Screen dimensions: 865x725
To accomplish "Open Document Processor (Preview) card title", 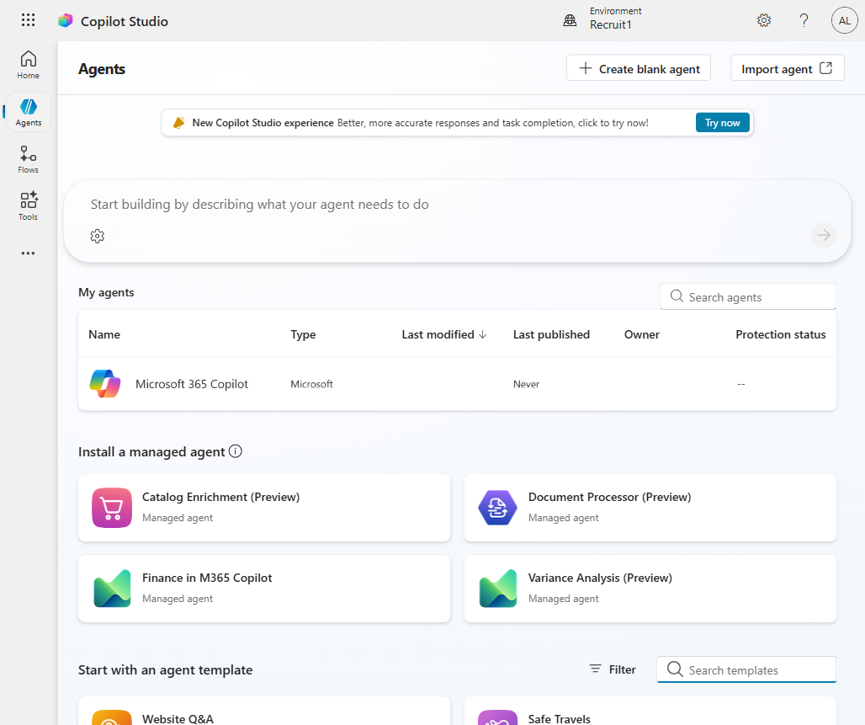I will 609,497.
